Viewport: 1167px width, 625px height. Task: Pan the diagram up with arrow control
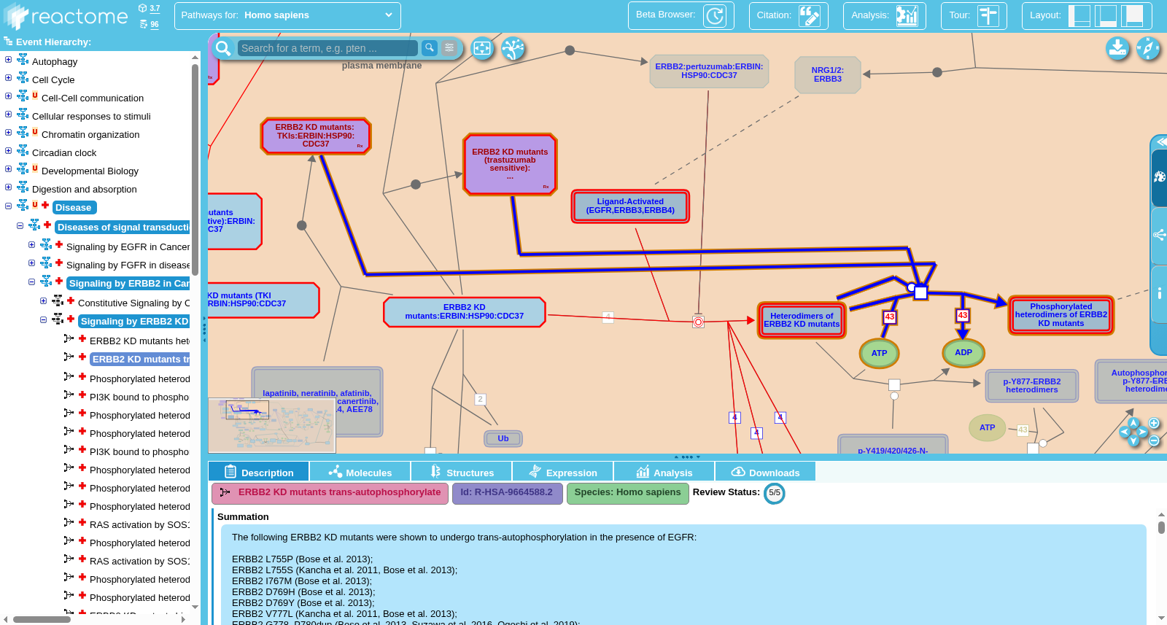1133,423
